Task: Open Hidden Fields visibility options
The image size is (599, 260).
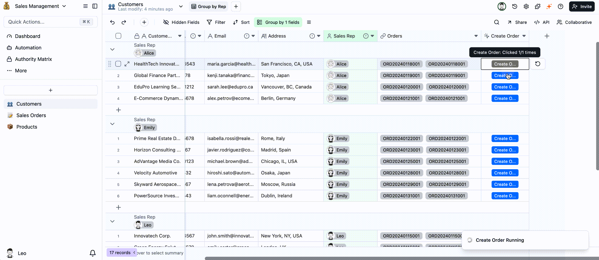Action: (x=181, y=22)
